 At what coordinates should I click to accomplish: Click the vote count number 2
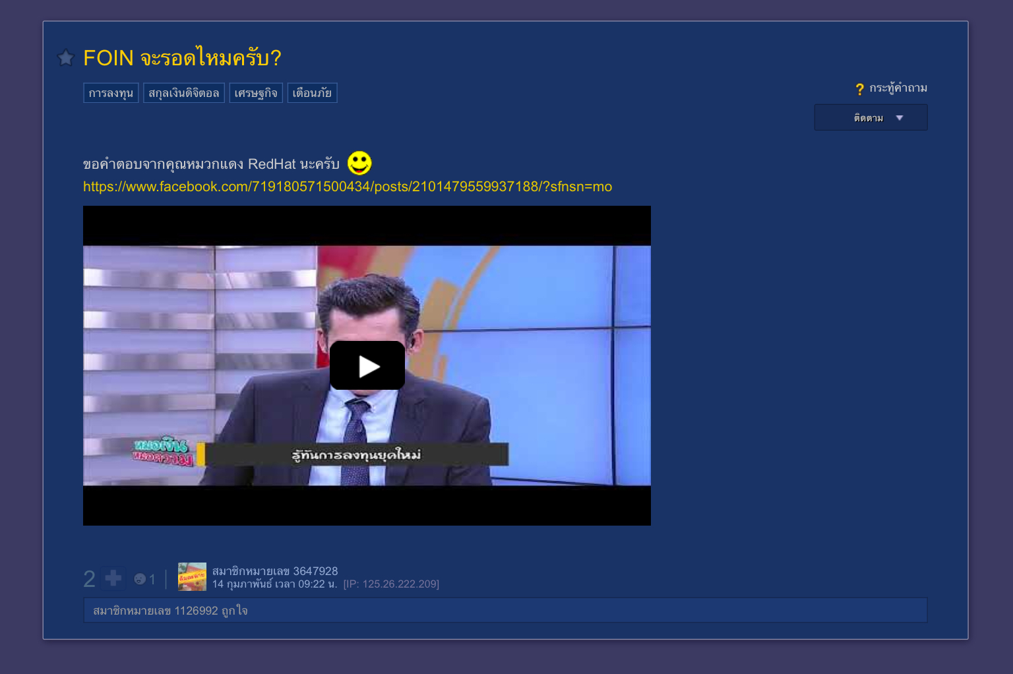pos(90,579)
